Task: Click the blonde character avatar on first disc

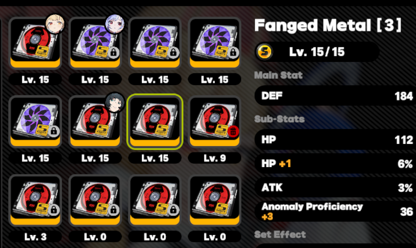Action: click(55, 23)
